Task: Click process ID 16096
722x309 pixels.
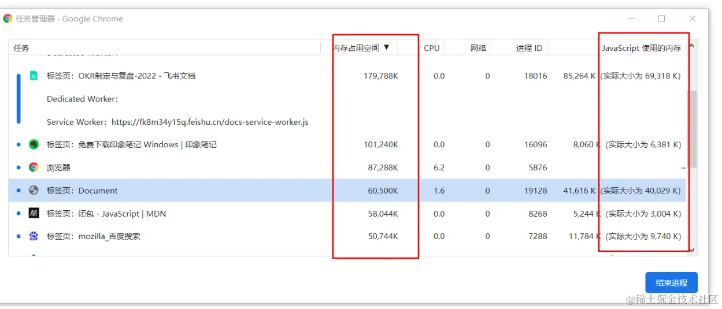Action: (535, 144)
